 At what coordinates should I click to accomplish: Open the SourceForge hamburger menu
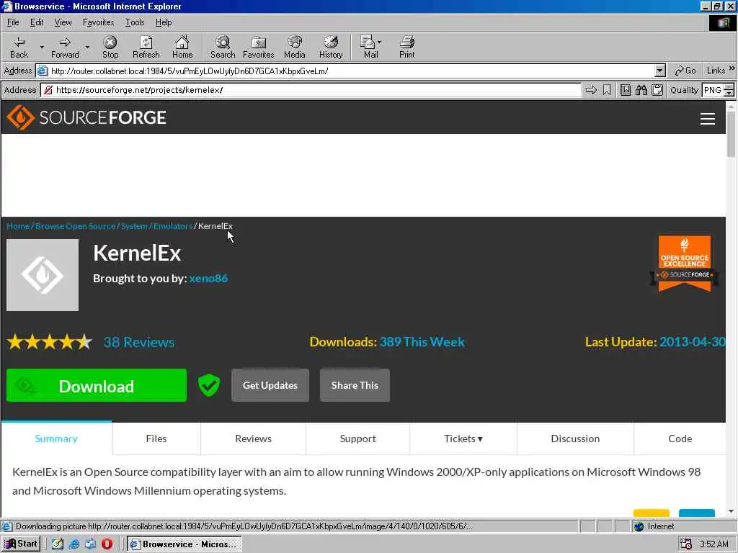click(x=708, y=119)
